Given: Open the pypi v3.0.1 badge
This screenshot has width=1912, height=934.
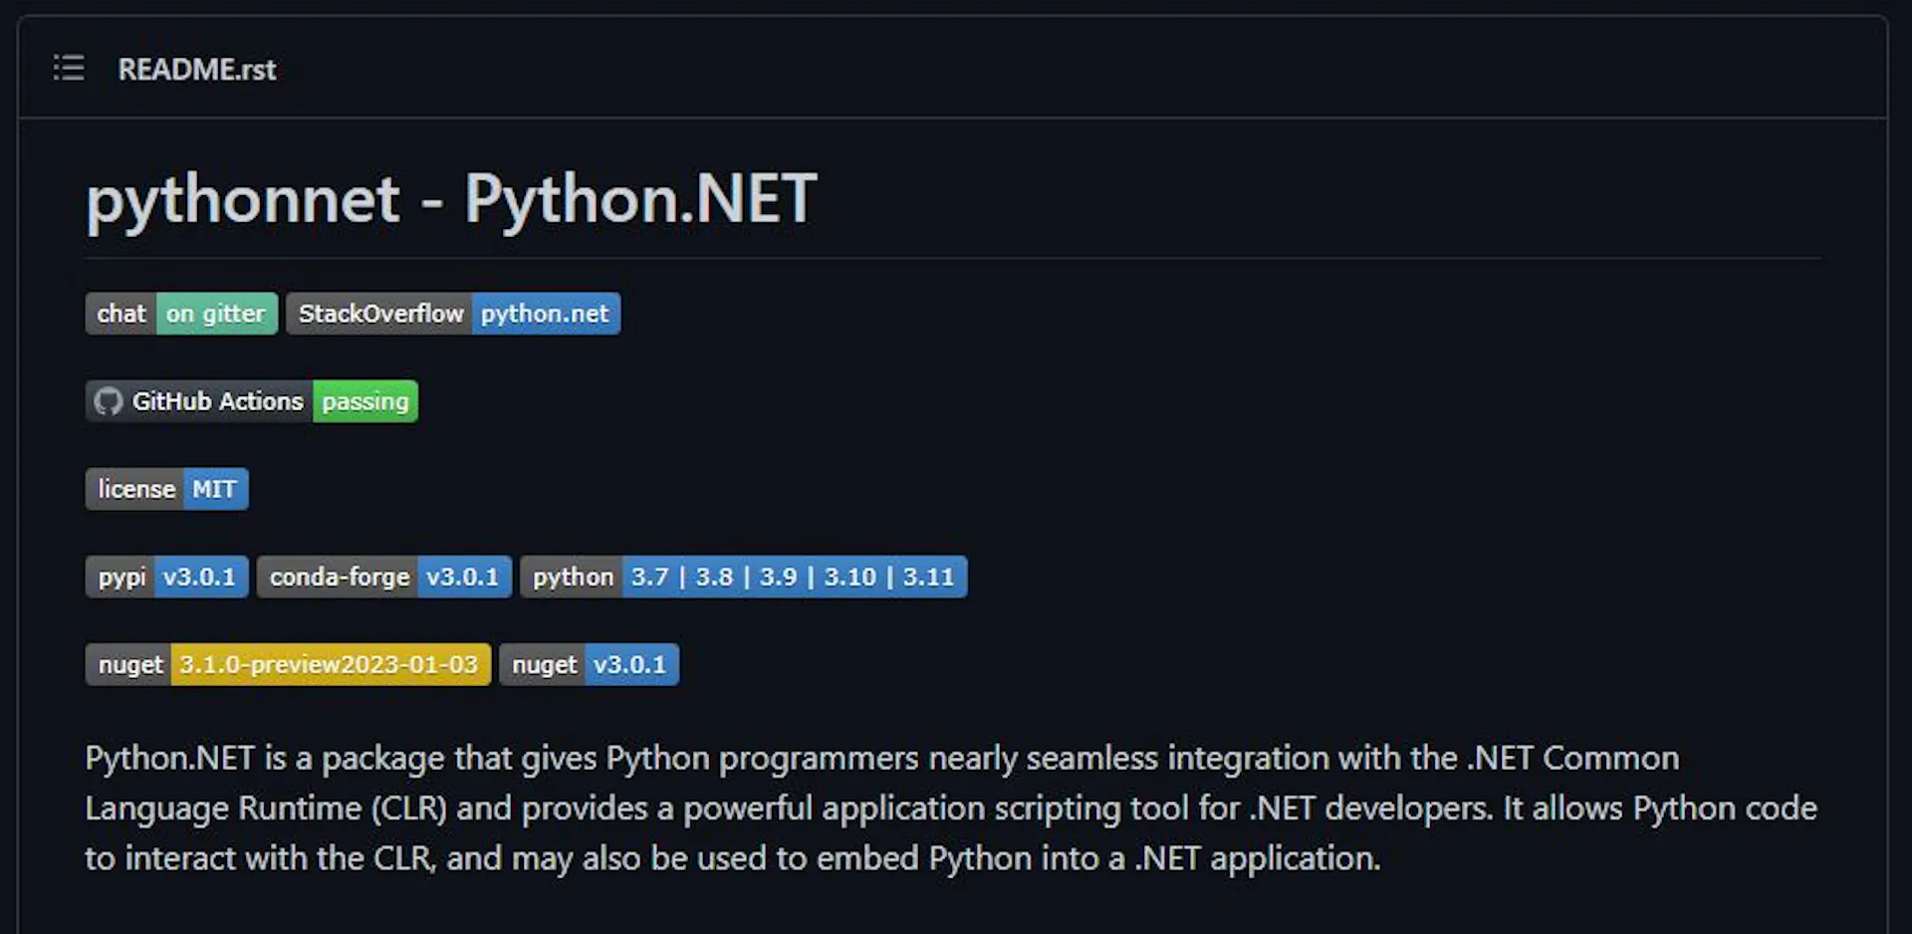Looking at the screenshot, I should [167, 577].
